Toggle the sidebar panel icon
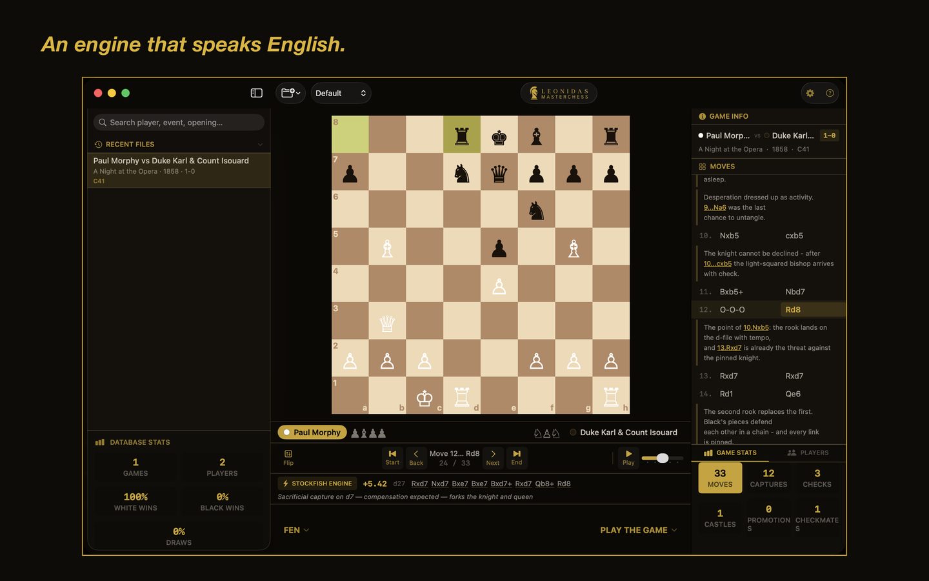Screen dimensions: 929x581 [x=256, y=93]
